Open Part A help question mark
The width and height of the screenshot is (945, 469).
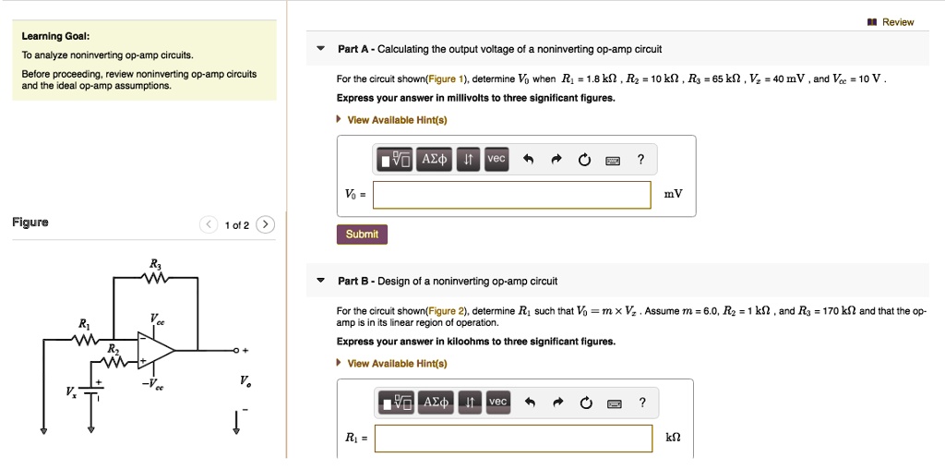(x=640, y=160)
